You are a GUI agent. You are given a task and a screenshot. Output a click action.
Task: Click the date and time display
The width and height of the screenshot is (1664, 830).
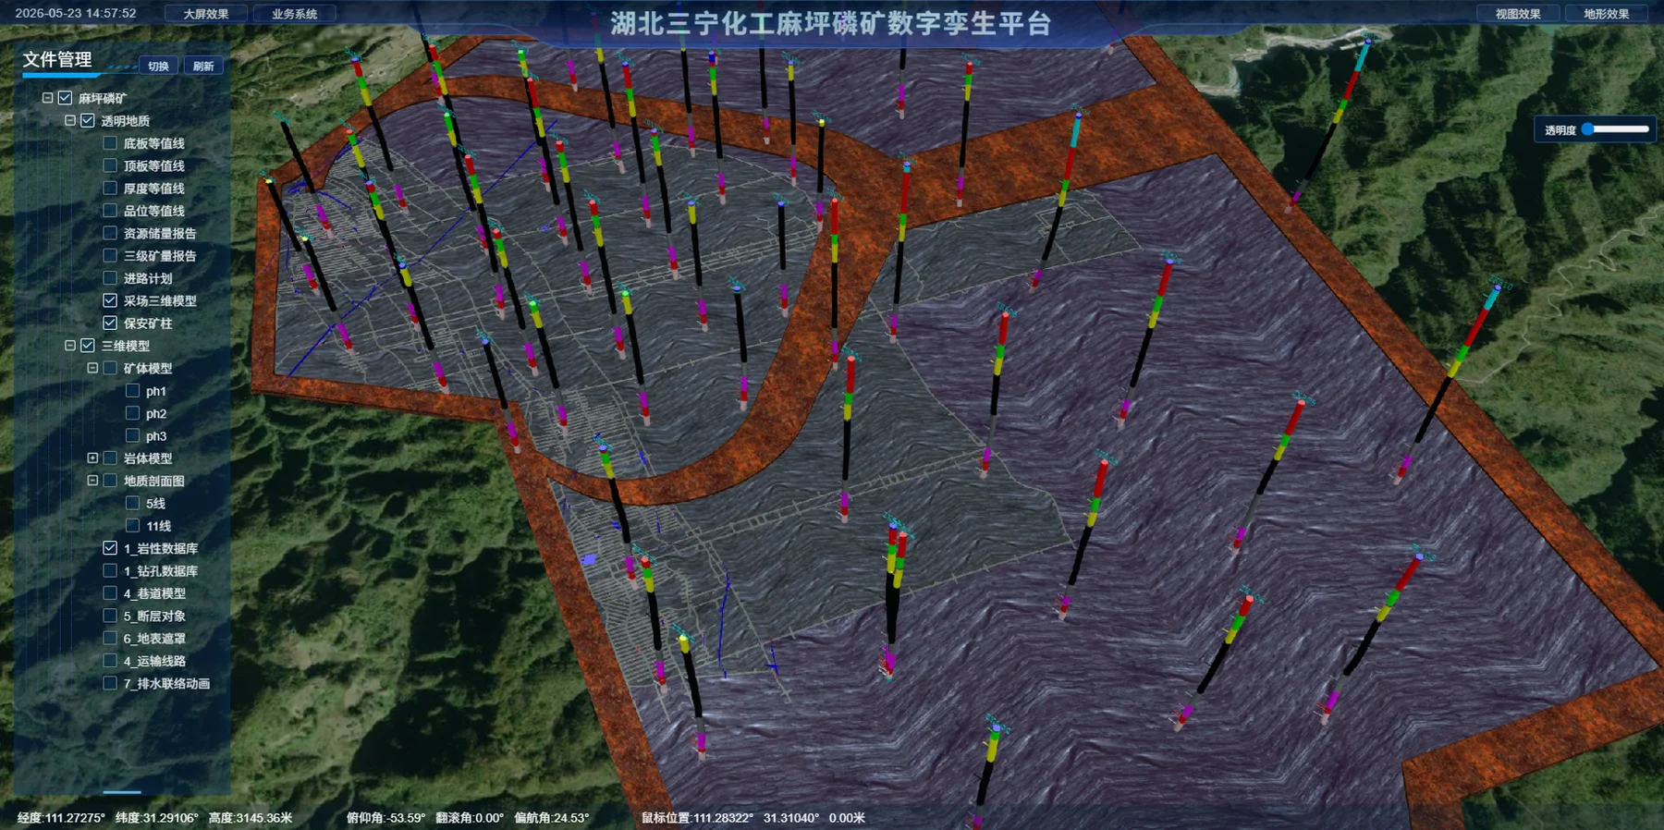pos(76,14)
